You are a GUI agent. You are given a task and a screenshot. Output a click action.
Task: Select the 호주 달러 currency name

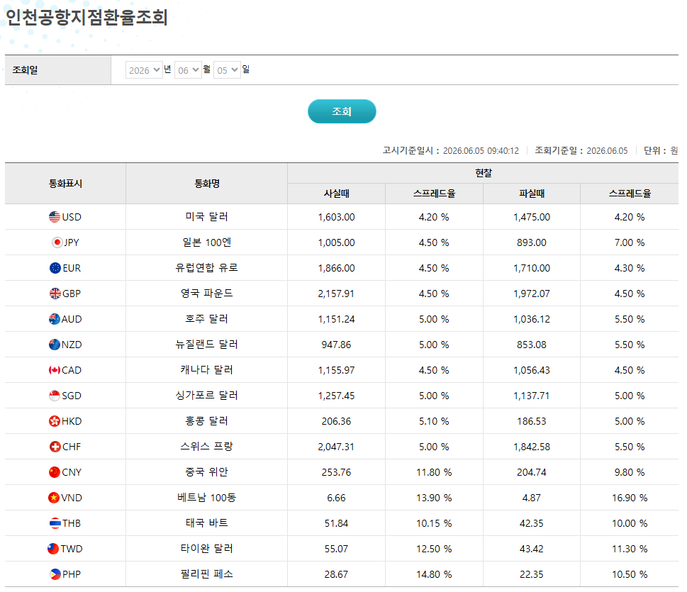pos(207,319)
